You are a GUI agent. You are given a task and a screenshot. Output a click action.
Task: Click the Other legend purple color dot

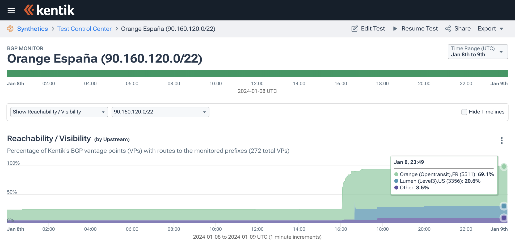[x=396, y=187]
